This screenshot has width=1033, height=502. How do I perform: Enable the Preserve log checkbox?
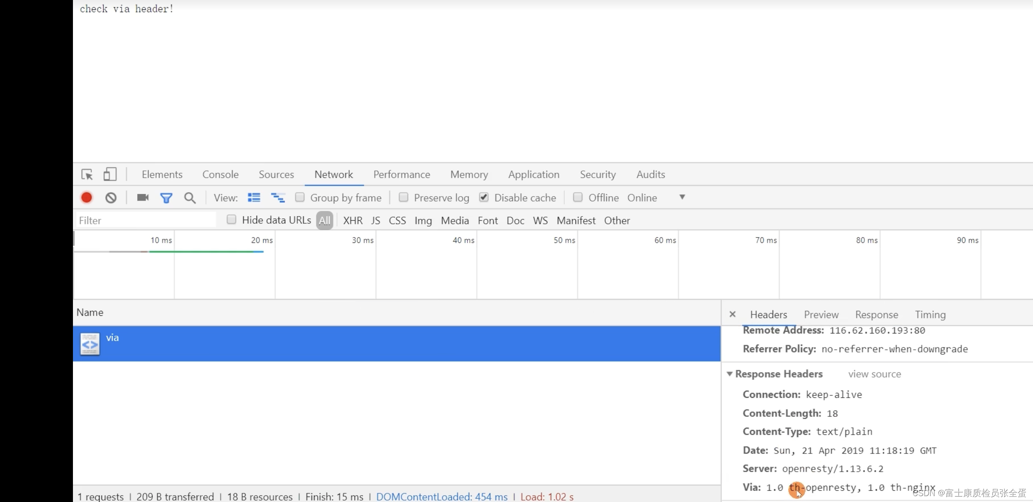pyautogui.click(x=403, y=197)
